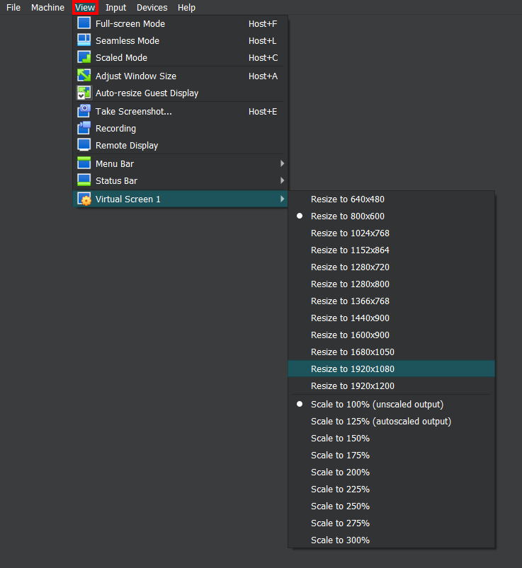This screenshot has width=522, height=568.
Task: Click the Seamless Mode icon
Action: pyautogui.click(x=84, y=40)
